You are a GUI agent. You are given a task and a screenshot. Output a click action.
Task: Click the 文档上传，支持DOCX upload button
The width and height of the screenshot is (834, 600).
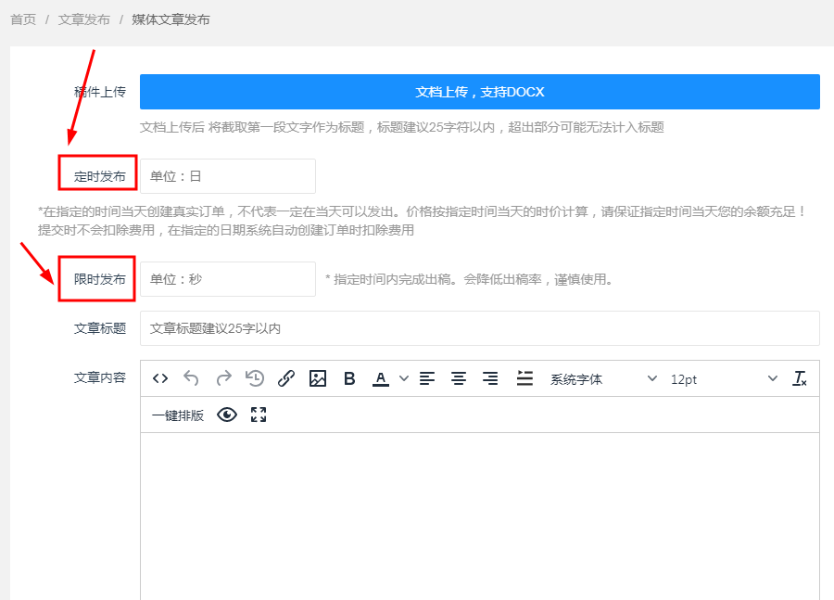click(x=480, y=92)
